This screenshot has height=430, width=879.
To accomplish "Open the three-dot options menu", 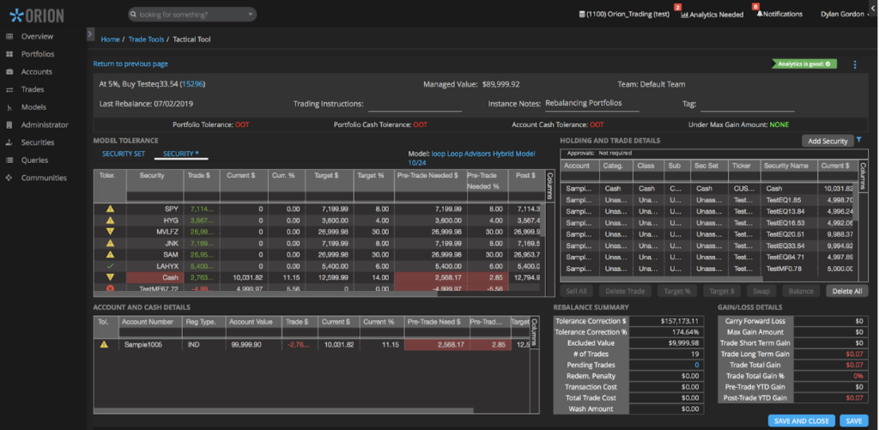I will [x=855, y=64].
